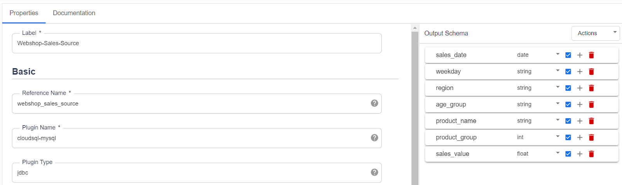Add a field after weekday row
Image resolution: width=622 pixels, height=185 pixels.
coord(580,71)
